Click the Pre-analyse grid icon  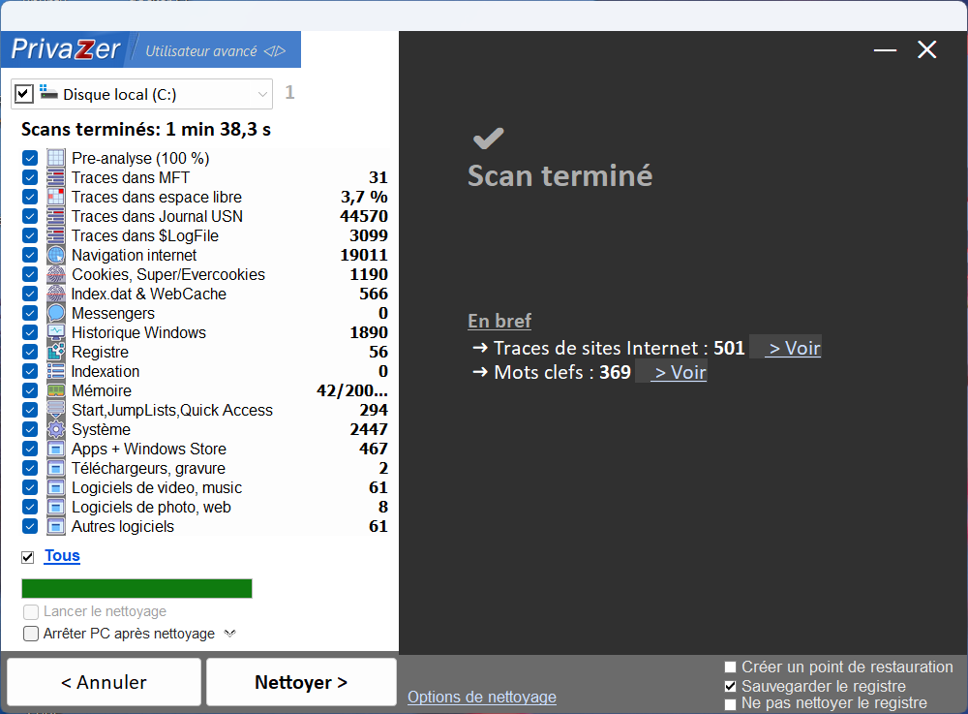(x=55, y=158)
